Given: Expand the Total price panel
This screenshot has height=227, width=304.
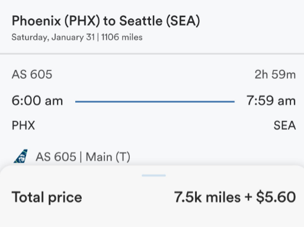Looking at the screenshot, I should [152, 196].
